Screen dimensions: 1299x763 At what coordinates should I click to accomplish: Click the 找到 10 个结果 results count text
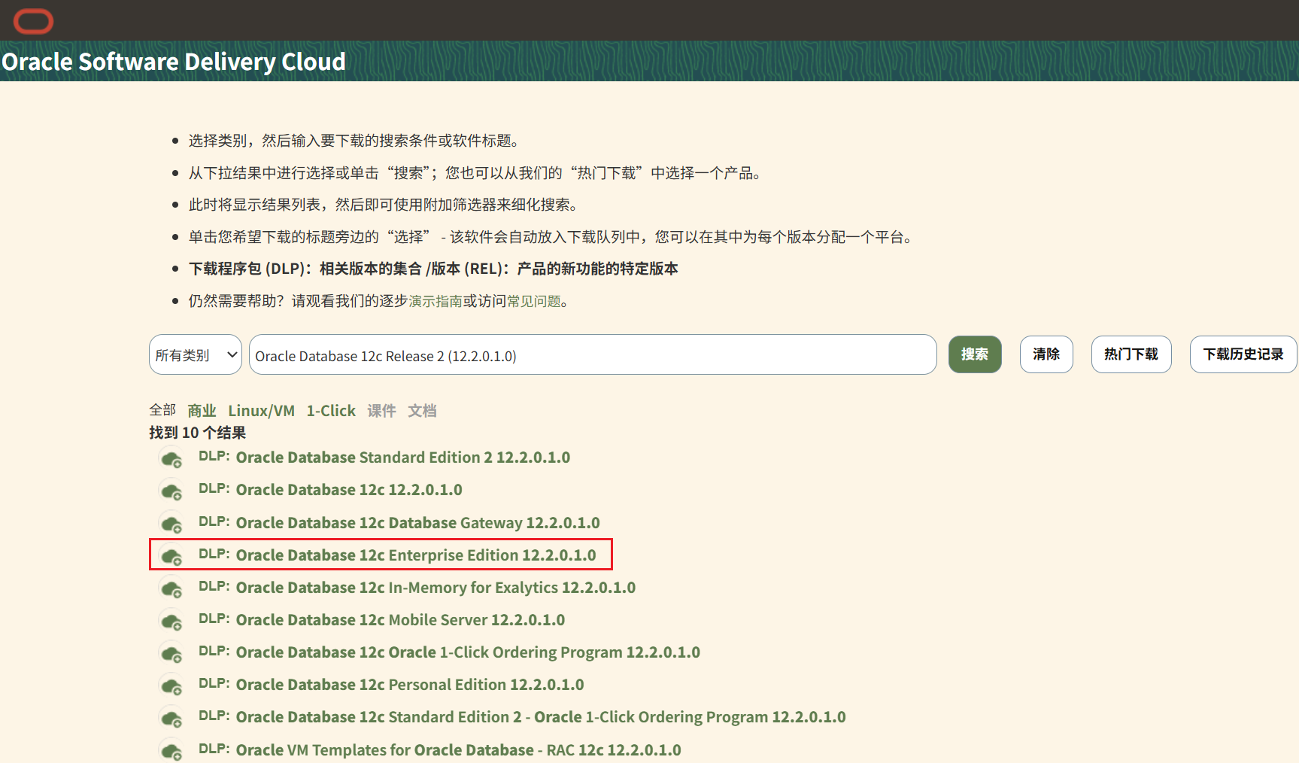click(198, 433)
